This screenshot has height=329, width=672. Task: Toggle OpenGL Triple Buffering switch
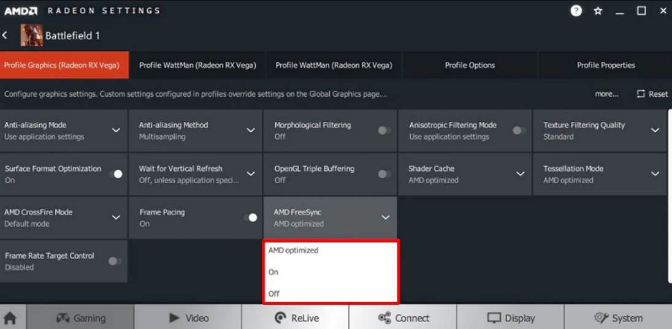[384, 173]
